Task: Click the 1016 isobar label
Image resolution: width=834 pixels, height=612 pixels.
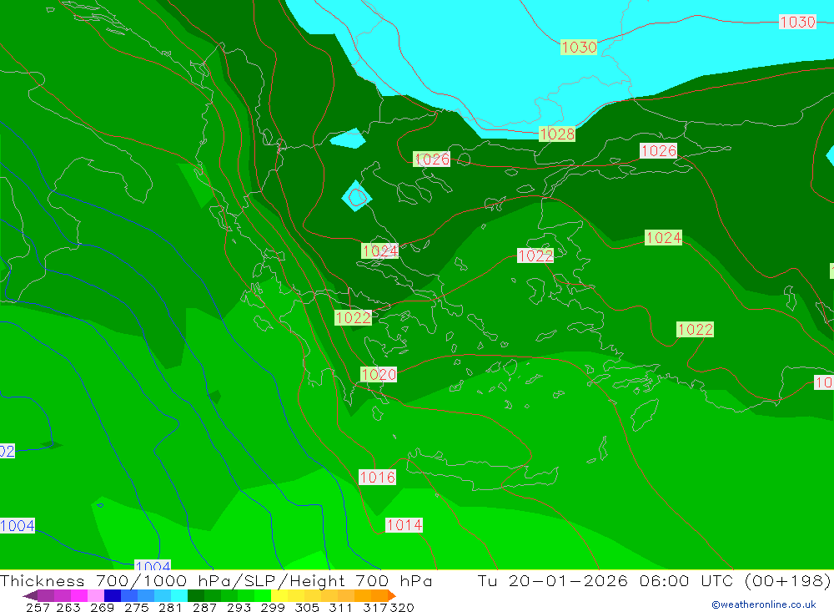Action: pyautogui.click(x=378, y=478)
